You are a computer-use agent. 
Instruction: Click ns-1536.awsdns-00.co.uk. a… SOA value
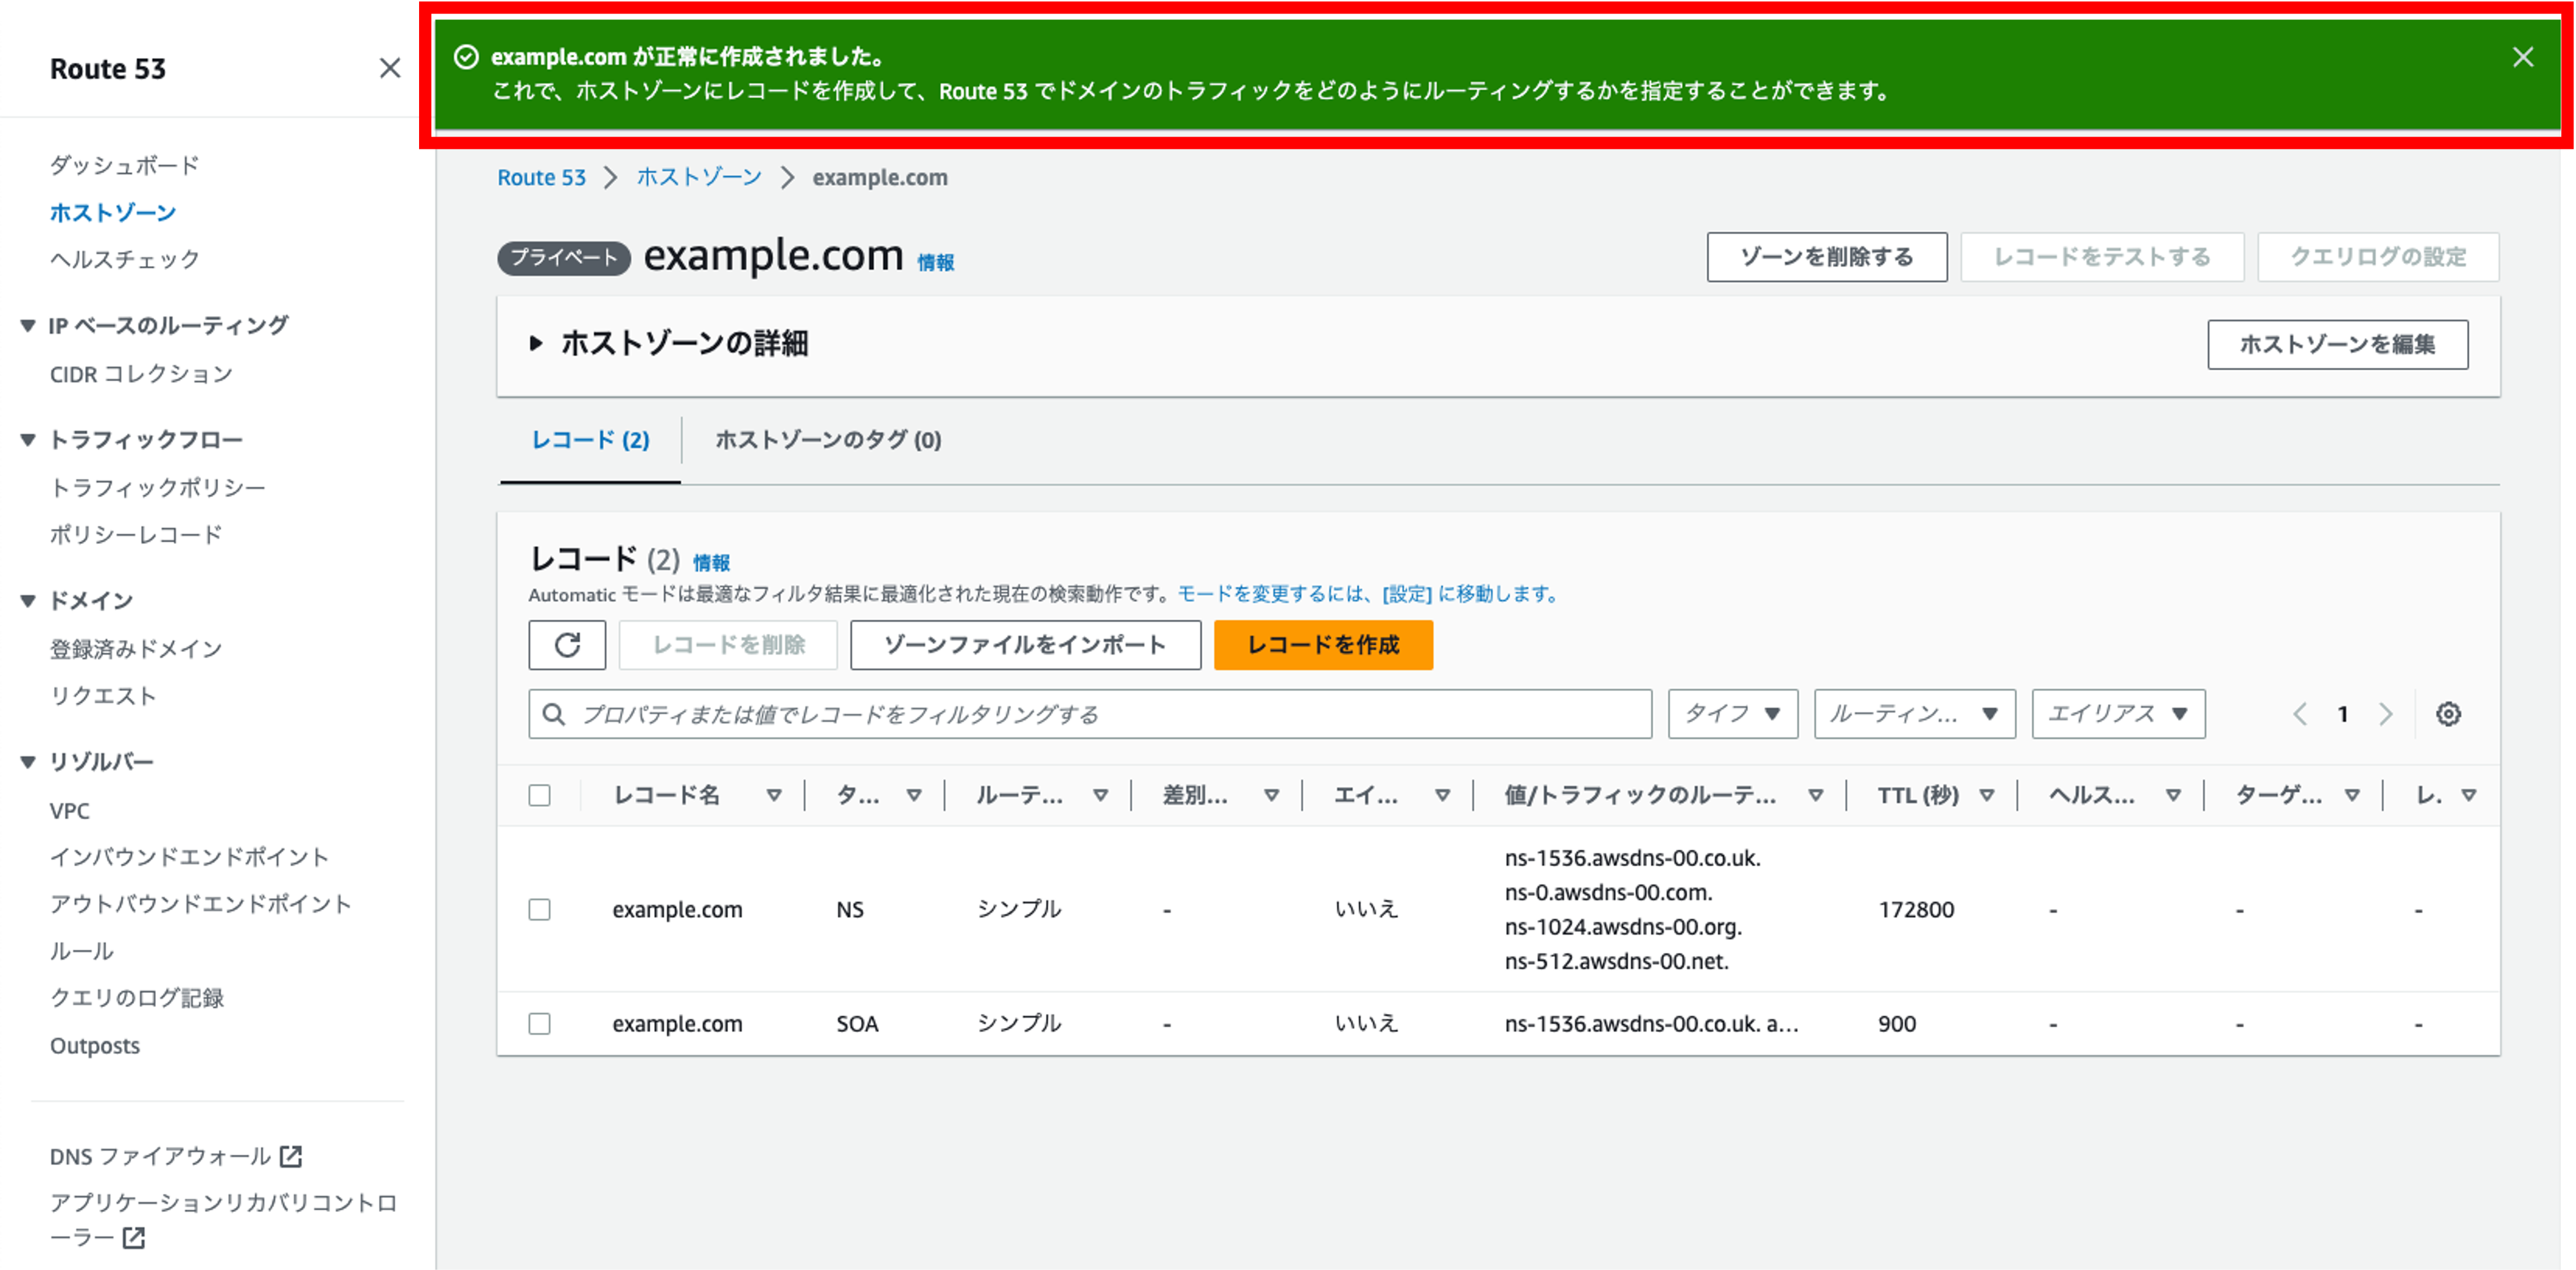pos(1651,1024)
